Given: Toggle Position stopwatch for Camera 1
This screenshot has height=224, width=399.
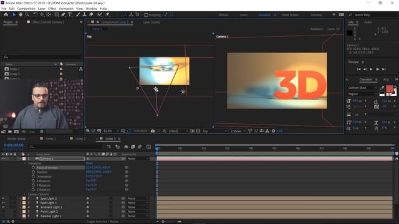Looking at the screenshot, I should coord(33,172).
